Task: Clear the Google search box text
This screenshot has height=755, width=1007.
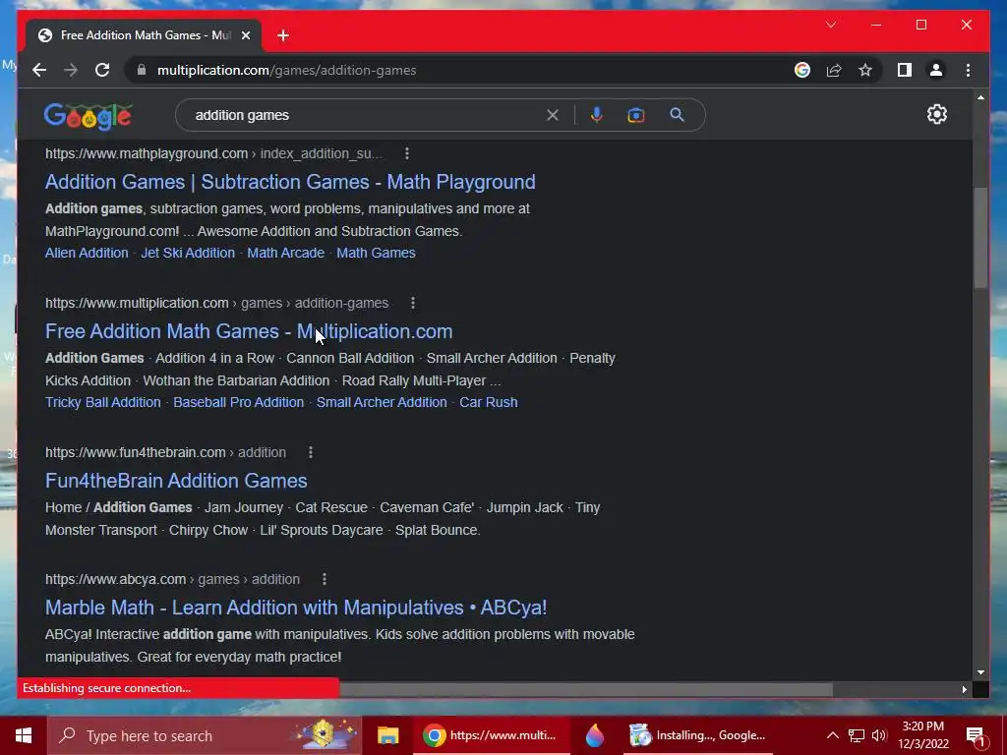Action: [553, 116]
